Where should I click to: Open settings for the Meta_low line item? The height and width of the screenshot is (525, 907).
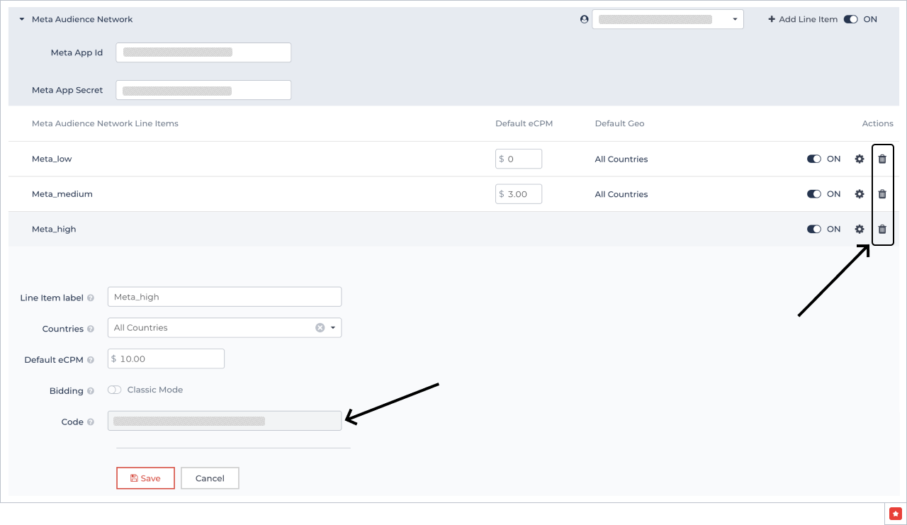860,159
